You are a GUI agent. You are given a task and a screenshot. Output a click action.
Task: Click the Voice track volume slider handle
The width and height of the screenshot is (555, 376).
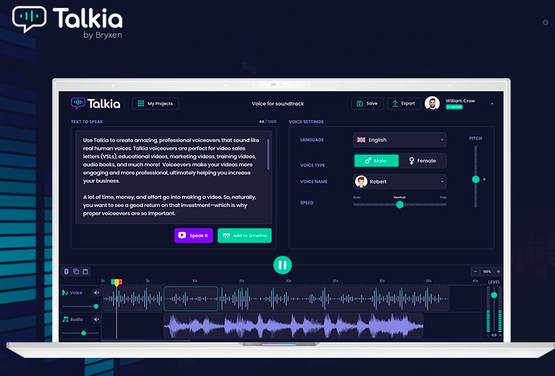coord(96,306)
